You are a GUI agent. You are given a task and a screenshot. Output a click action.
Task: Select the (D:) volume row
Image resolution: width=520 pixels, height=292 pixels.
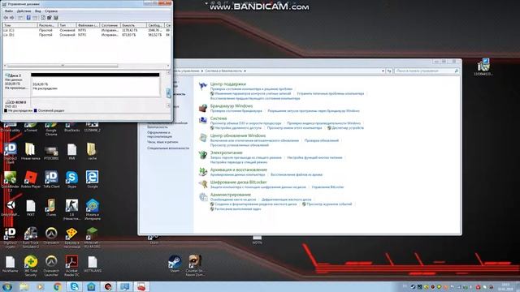pos(87,34)
